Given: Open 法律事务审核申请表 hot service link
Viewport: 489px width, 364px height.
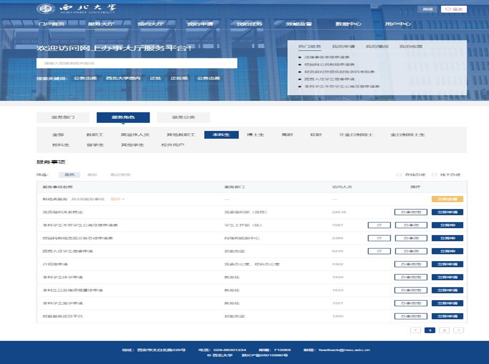Looking at the screenshot, I should [327, 57].
